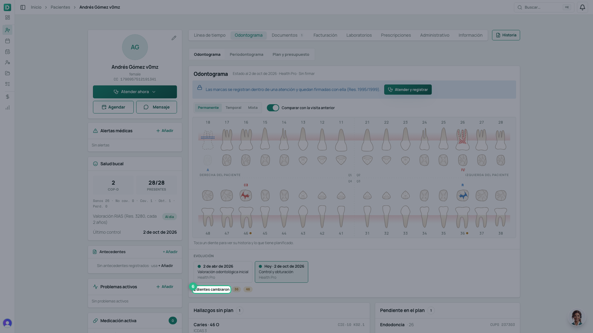This screenshot has width=593, height=333.
Task: Select Permanente dentition mode
Action: [x=208, y=108]
